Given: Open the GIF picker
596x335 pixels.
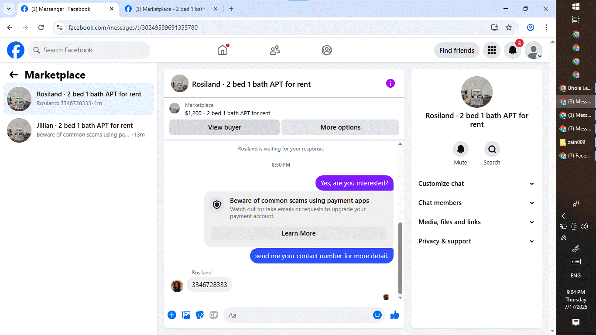Looking at the screenshot, I should tap(213, 315).
